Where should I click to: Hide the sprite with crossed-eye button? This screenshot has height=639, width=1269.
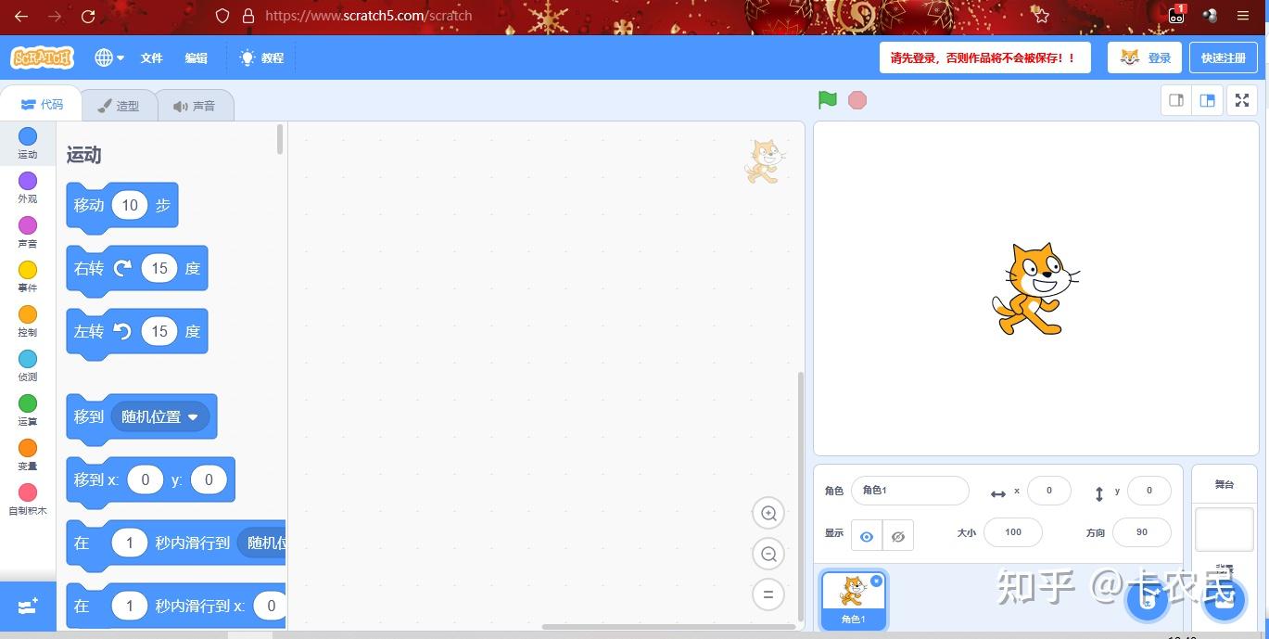[x=897, y=535]
